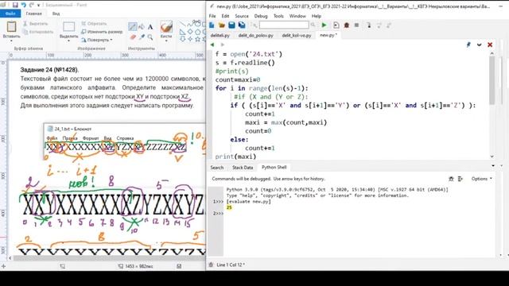509x286 pixels.
Task: Open the Tools menu in the Python IDE
Action: 278,16
